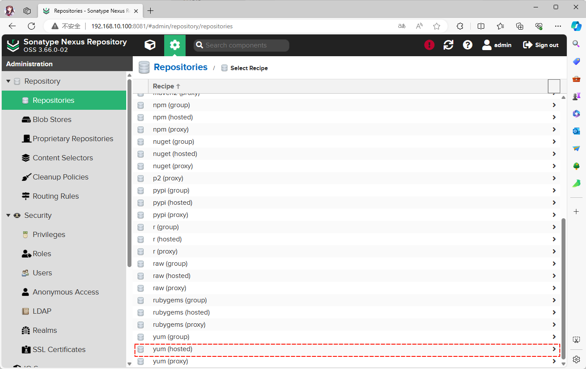Screen dimensions: 586x369
Task: Select the yum (hosted) recipe row
Action: 172,349
